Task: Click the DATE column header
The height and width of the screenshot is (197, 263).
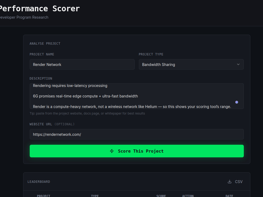Action: pos(229,196)
